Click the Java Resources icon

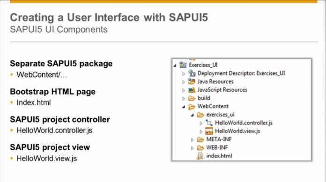(192, 81)
